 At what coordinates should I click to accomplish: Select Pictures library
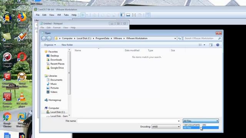coord(53,88)
